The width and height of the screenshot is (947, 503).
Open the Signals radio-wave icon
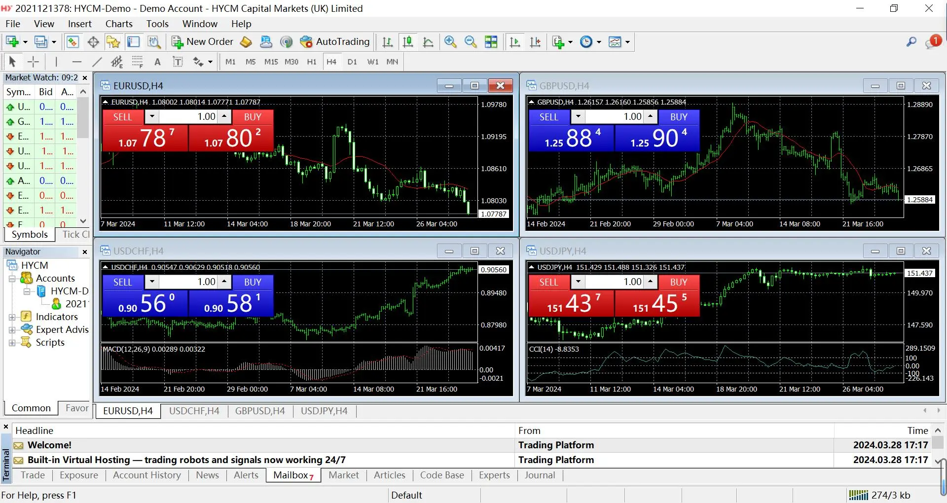pyautogui.click(x=286, y=42)
